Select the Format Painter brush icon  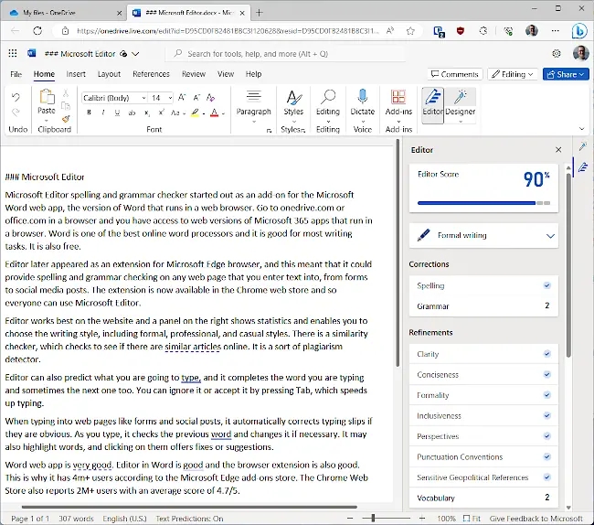tap(66, 119)
